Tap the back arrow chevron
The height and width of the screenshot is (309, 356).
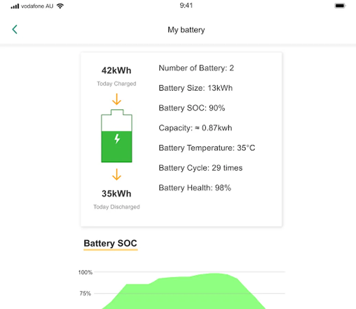[x=14, y=30]
